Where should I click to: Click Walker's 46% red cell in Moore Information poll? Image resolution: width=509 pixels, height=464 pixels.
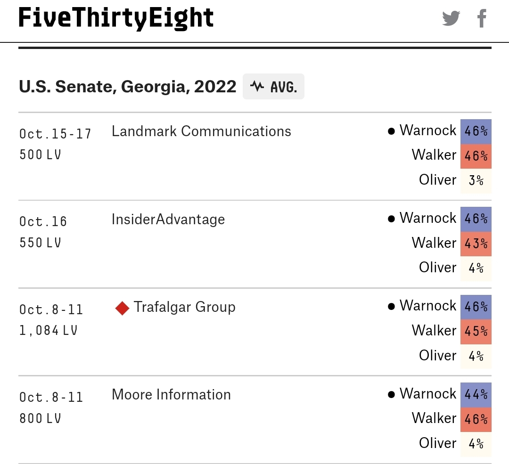(x=476, y=420)
